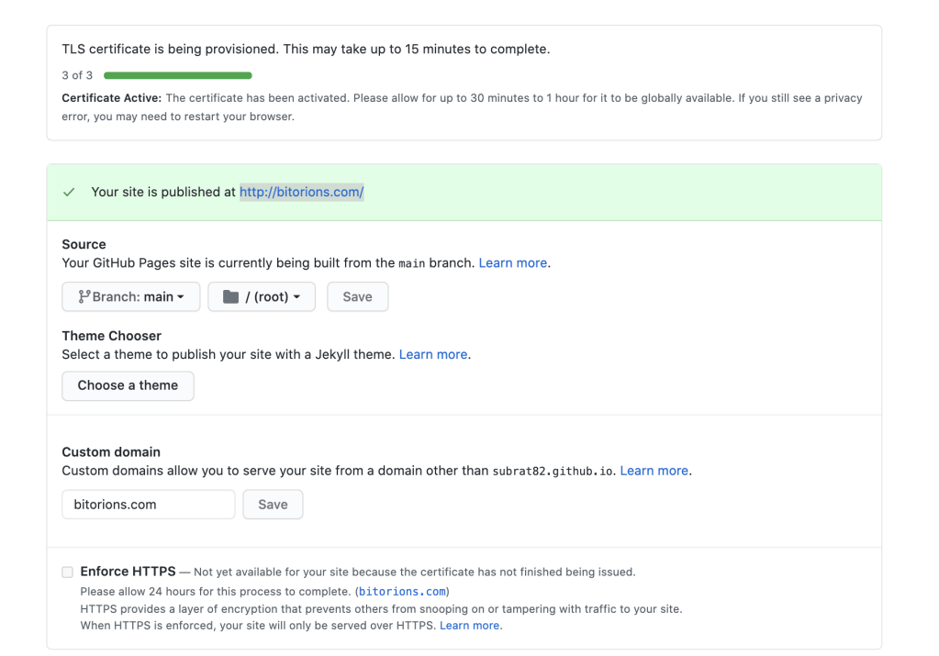Screen dimensions: 939x656
Task: Click the subrat82.github.io domain text
Action: click(x=553, y=471)
